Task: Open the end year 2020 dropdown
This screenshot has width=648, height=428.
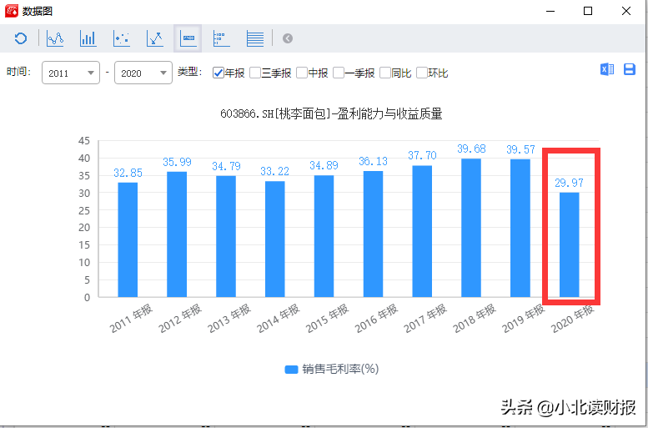Action: pos(143,73)
